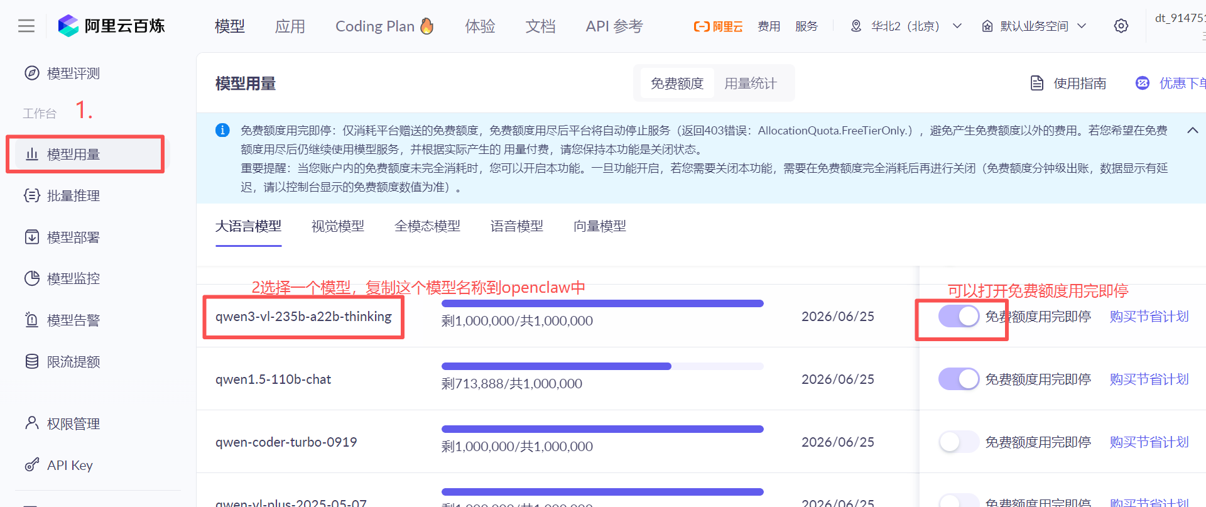Viewport: 1206px width, 507px height.
Task: Click the region location pin icon
Action: coord(856,26)
